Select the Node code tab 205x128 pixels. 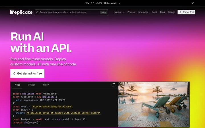(x=18, y=85)
